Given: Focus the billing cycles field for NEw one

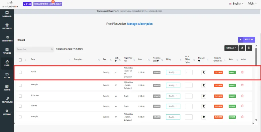Looking at the screenshot, I should click(189, 106).
